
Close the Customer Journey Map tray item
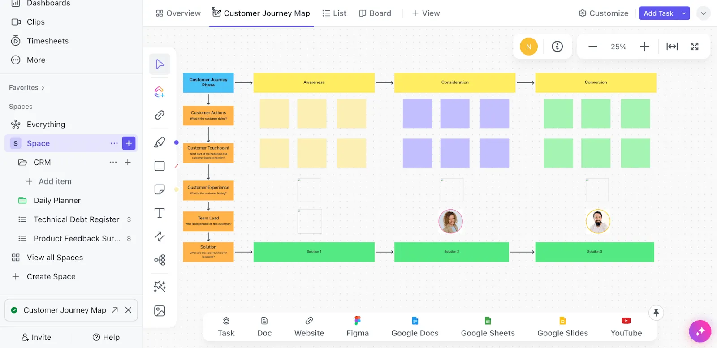(x=128, y=310)
